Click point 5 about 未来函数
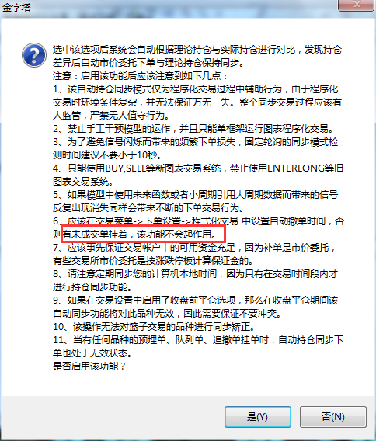376x441 pixels. 196,201
